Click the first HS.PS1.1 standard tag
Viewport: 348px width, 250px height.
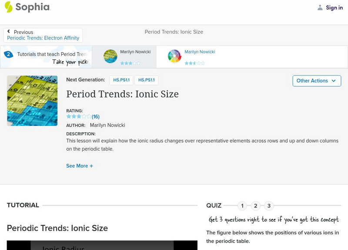click(x=121, y=80)
